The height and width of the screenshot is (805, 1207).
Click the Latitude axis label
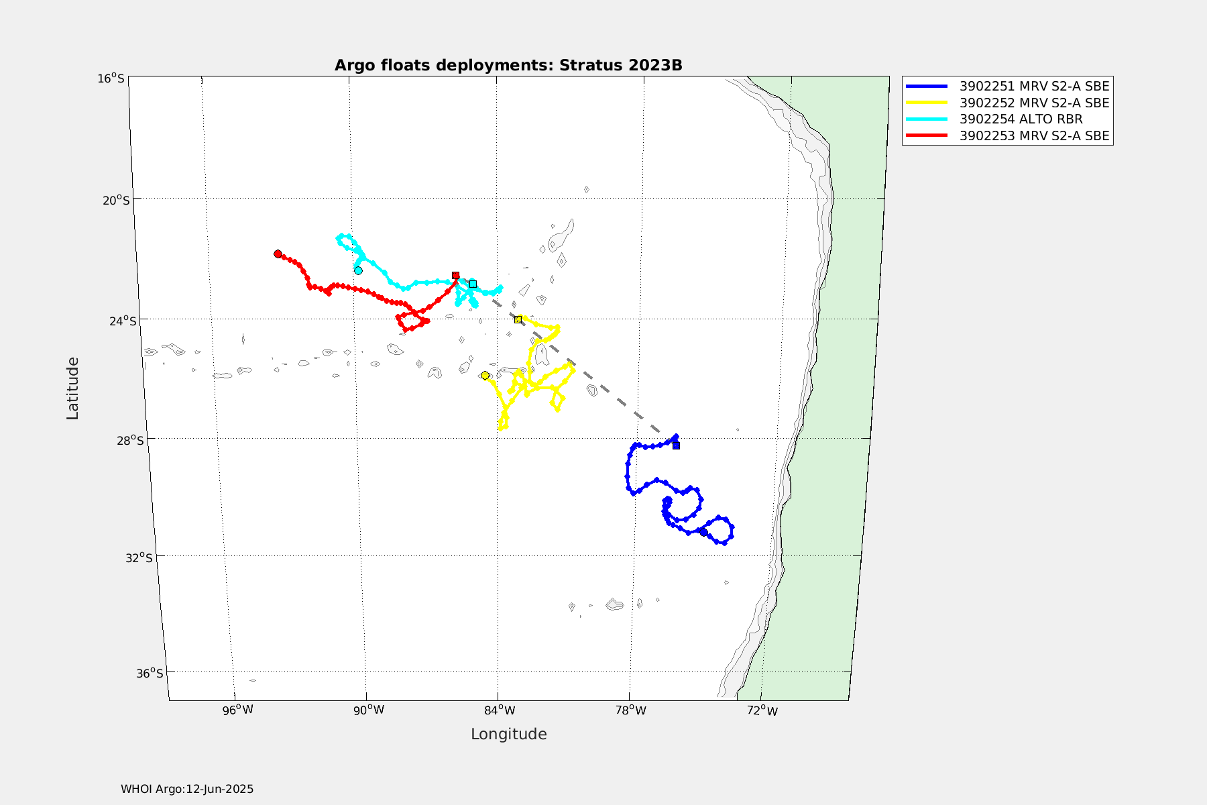(x=72, y=388)
